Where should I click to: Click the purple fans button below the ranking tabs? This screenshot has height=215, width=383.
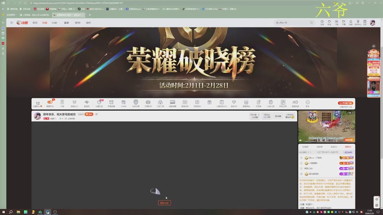348,152
